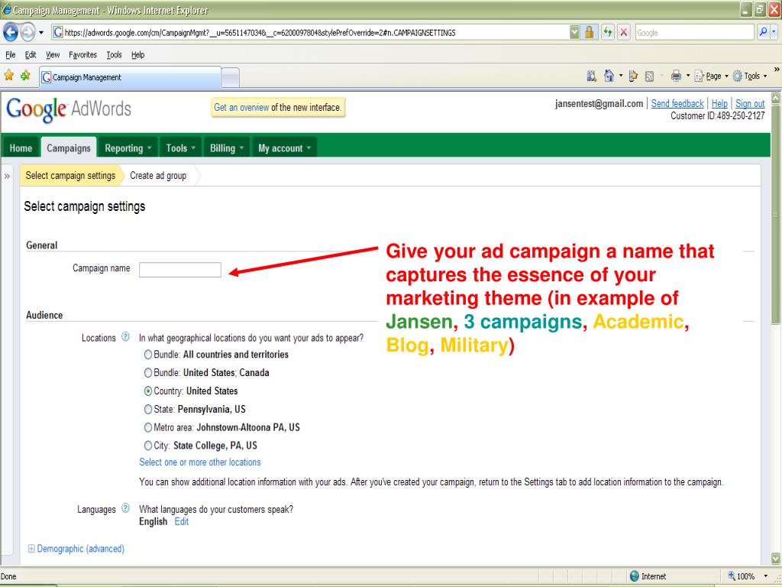This screenshot has width=782, height=587.
Task: Open the Edit menu
Action: (31, 55)
